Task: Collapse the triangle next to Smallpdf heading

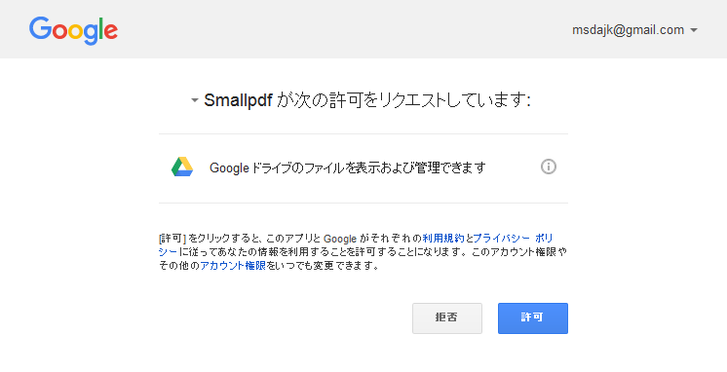Action: [195, 100]
